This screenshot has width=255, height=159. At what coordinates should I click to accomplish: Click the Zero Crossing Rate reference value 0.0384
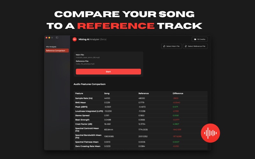pyautogui.click(x=142, y=146)
